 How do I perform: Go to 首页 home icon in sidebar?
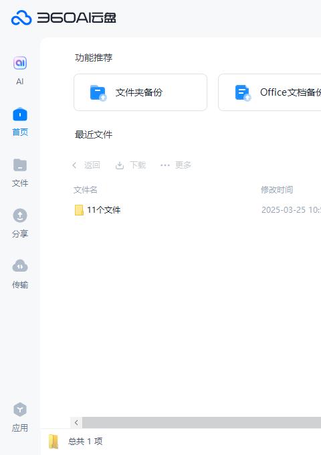[20, 114]
